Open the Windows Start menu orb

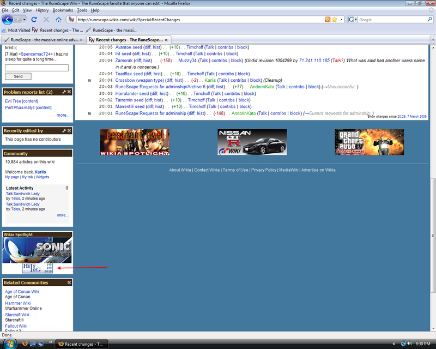[x=8, y=344]
